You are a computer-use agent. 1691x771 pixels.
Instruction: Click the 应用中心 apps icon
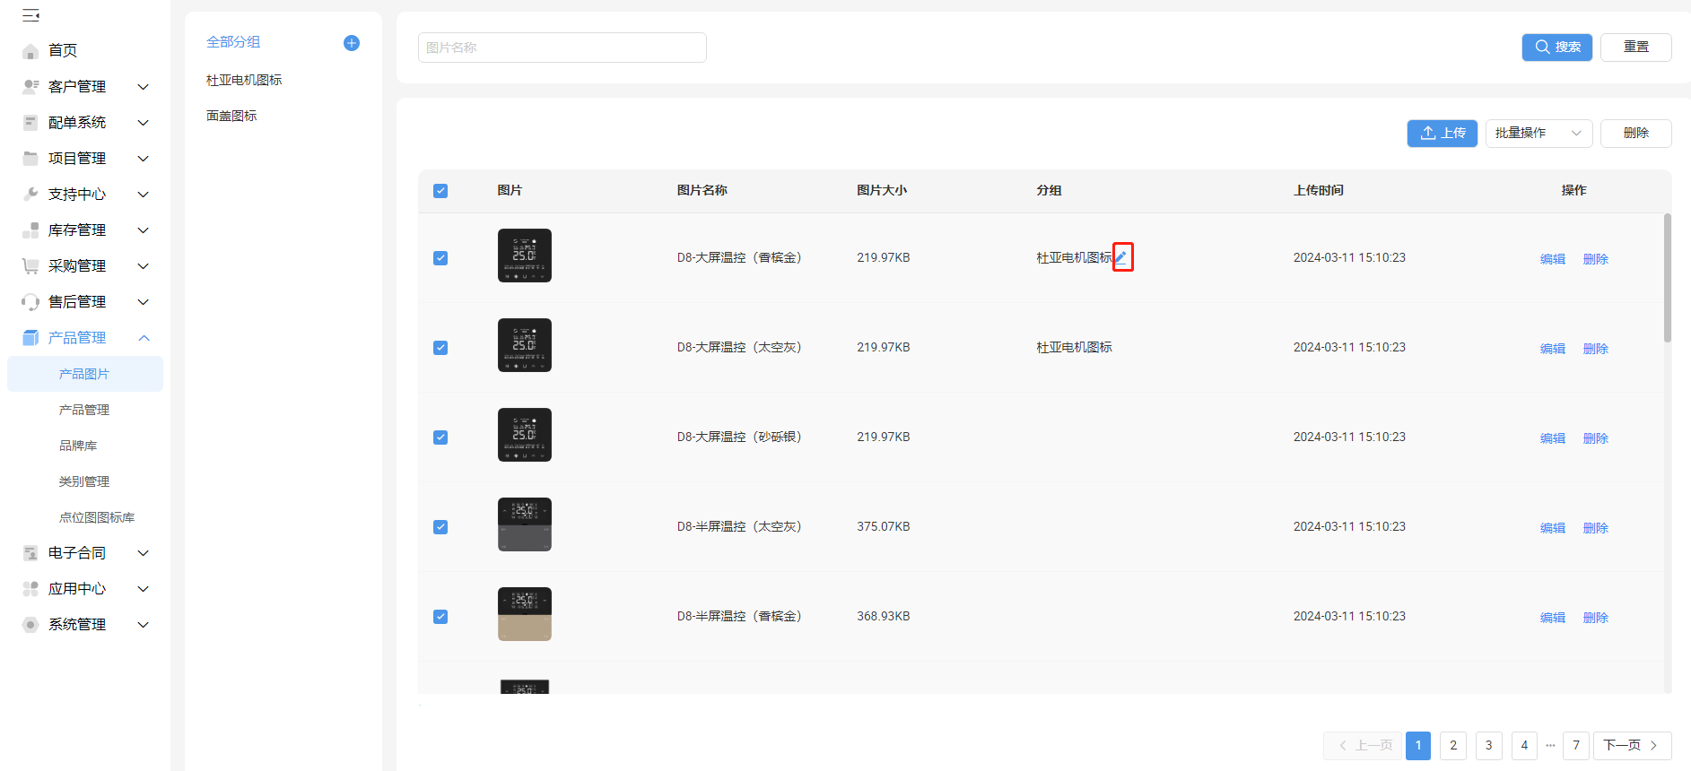[x=31, y=589]
